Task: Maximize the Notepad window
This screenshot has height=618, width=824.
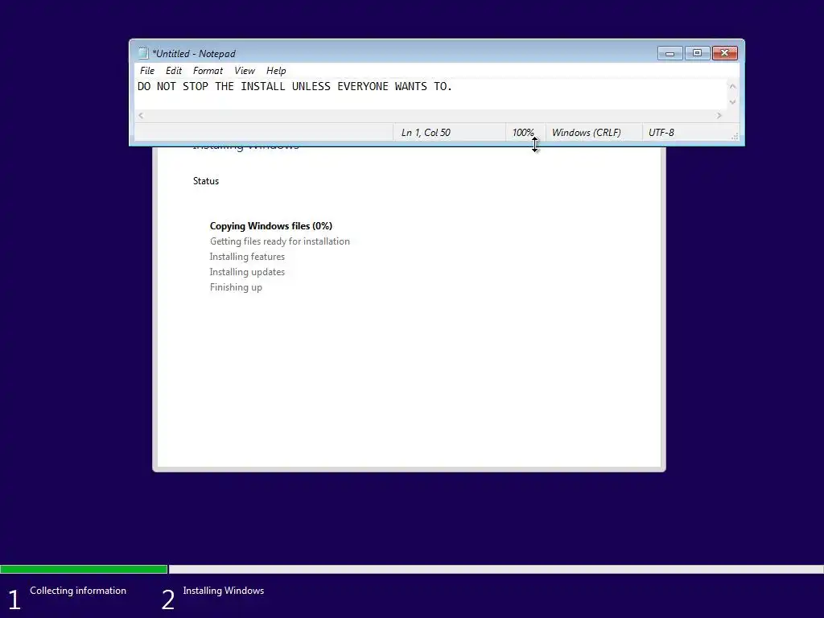Action: pos(698,53)
